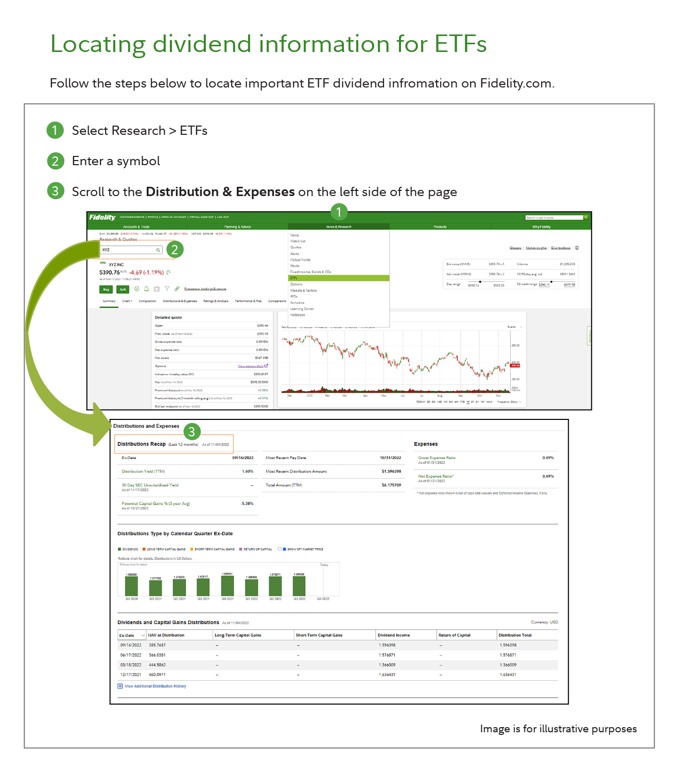Click the Dividends green legend swatch

(119, 549)
